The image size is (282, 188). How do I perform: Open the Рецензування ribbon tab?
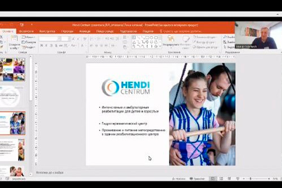[128, 31]
